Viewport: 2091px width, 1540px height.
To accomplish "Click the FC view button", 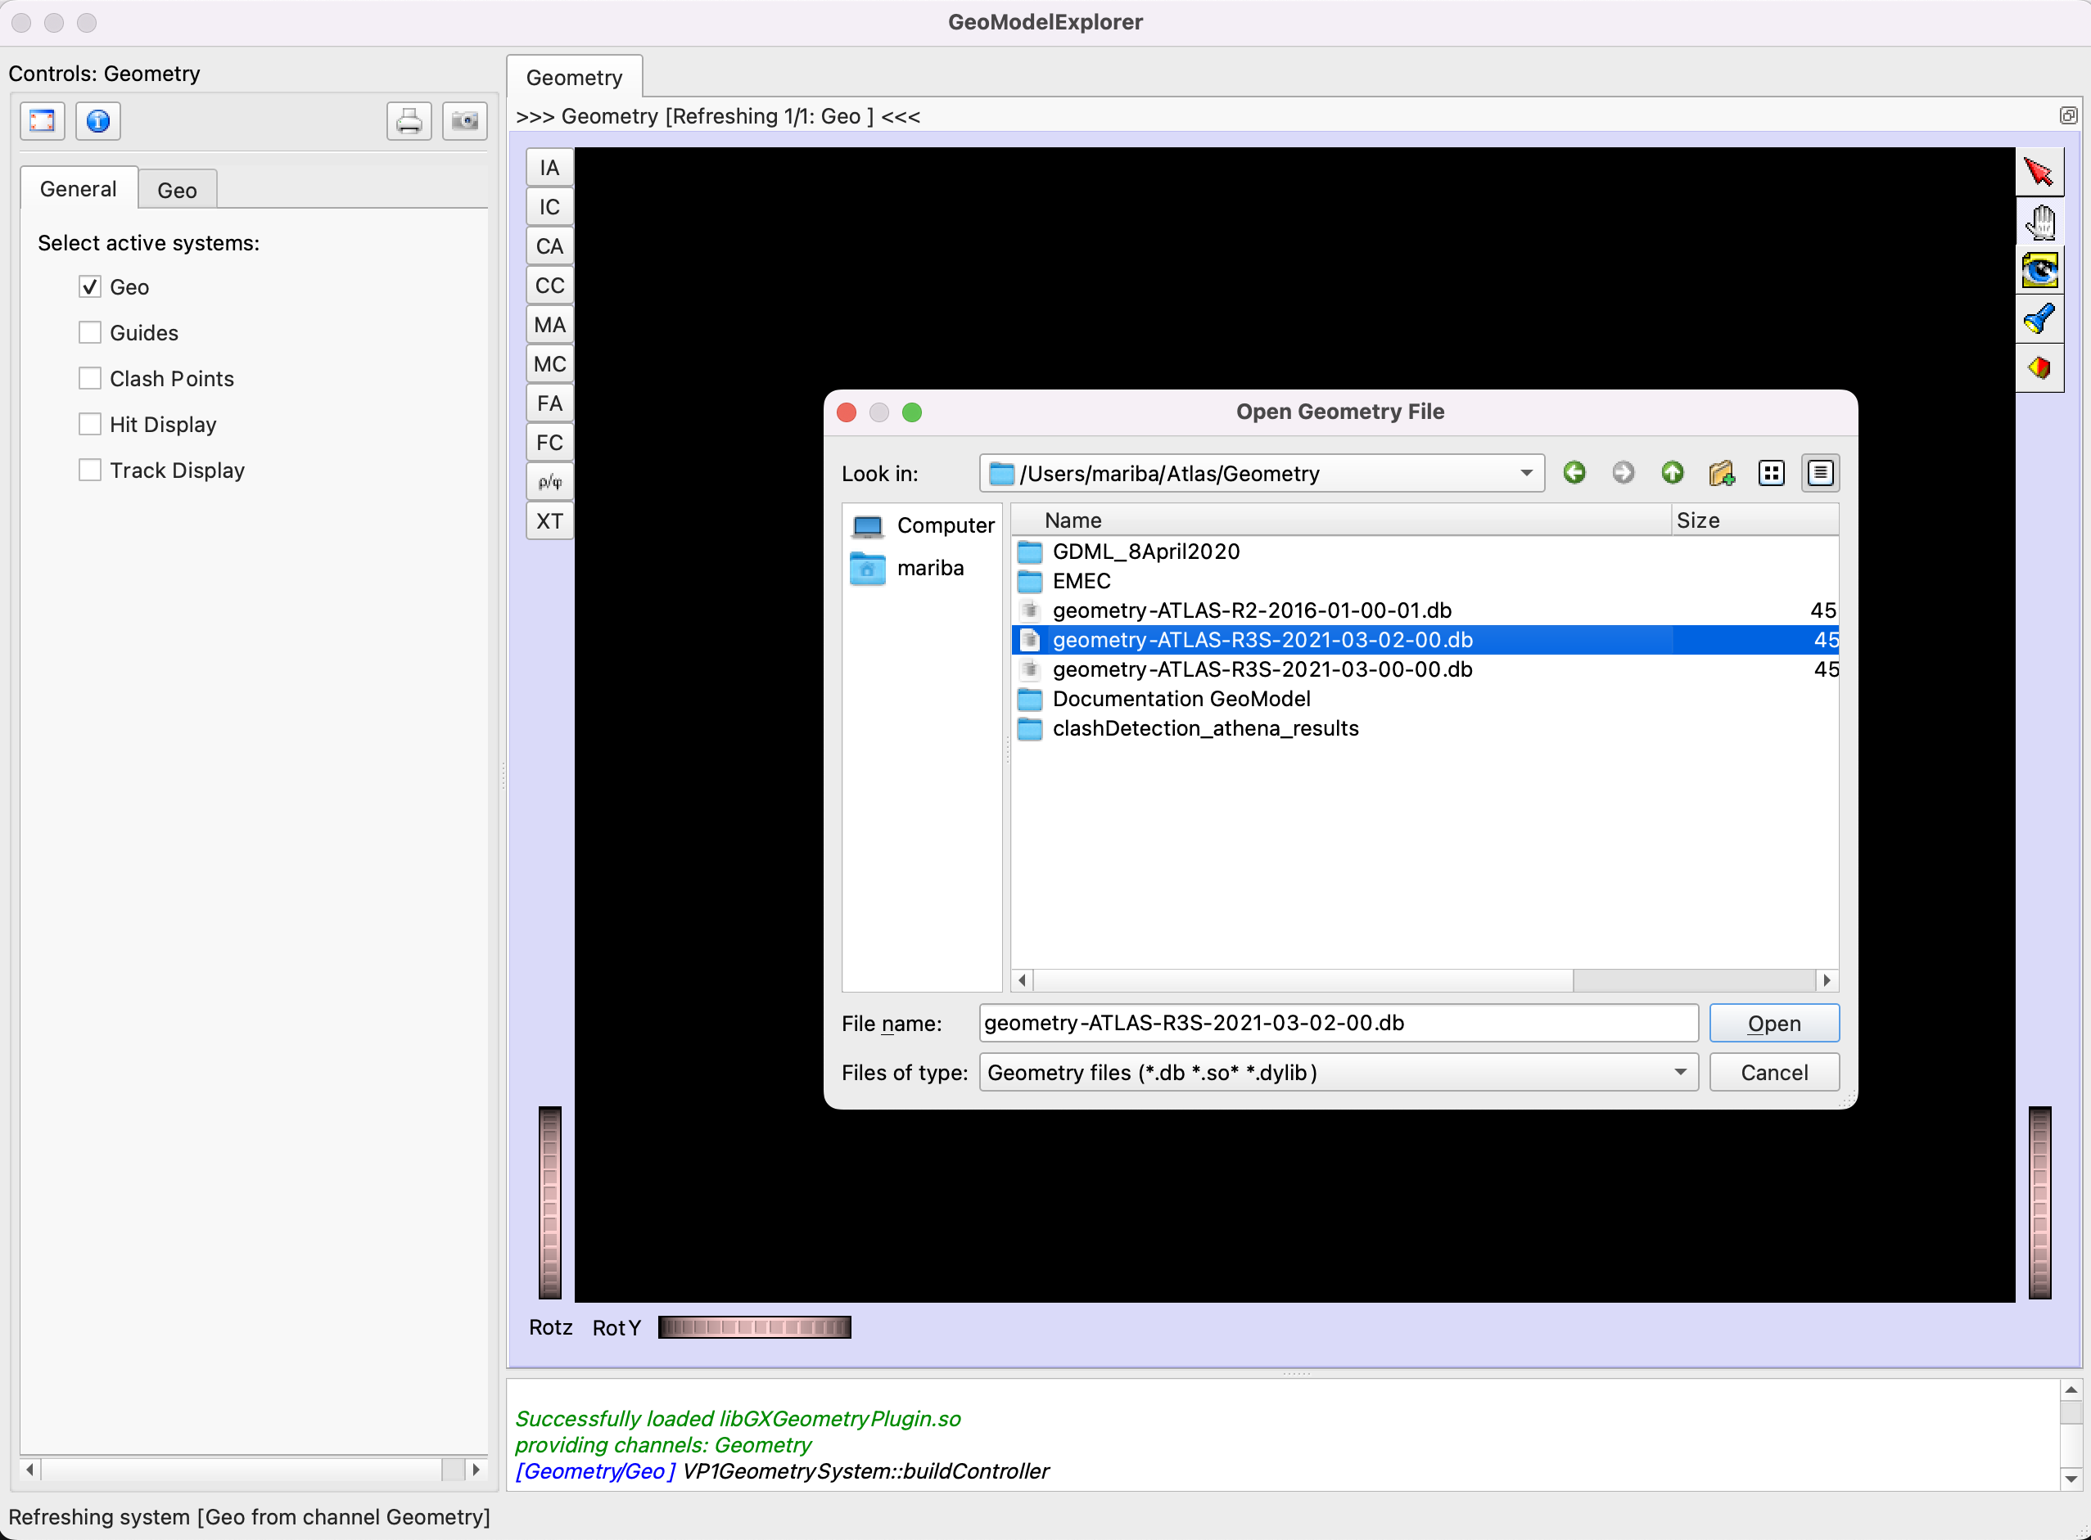I will coord(549,443).
